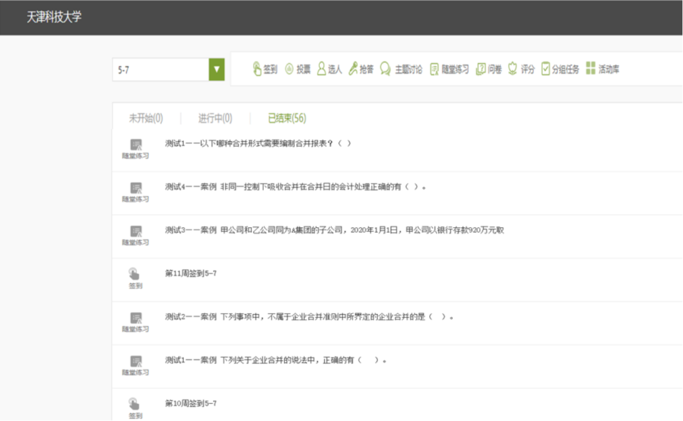This screenshot has width=683, height=421.
Task: Select the 已结束(56) tab
Action: 287,118
